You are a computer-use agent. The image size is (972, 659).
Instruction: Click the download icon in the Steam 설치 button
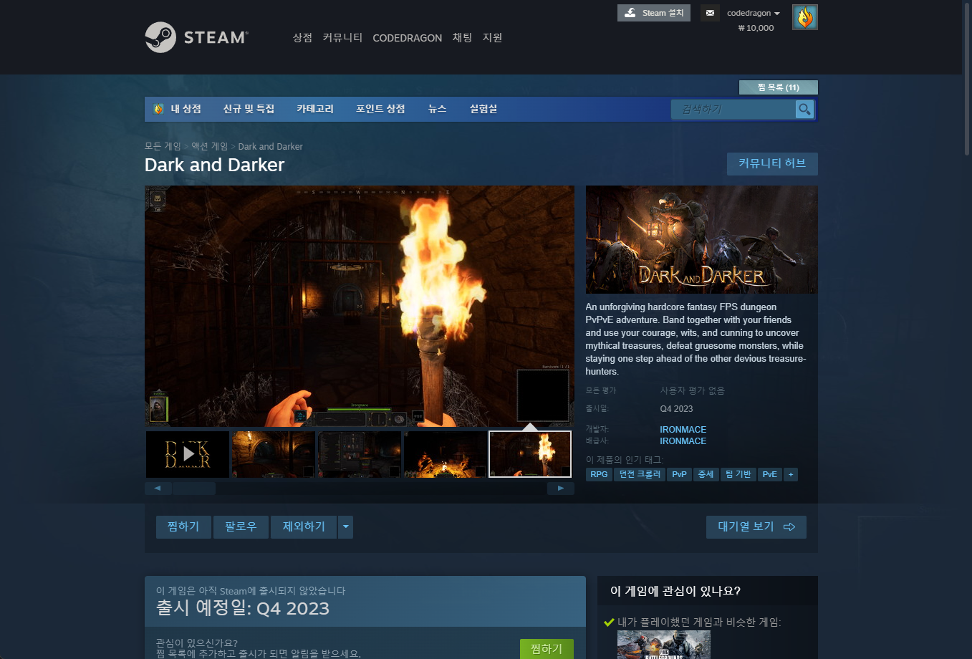(630, 13)
